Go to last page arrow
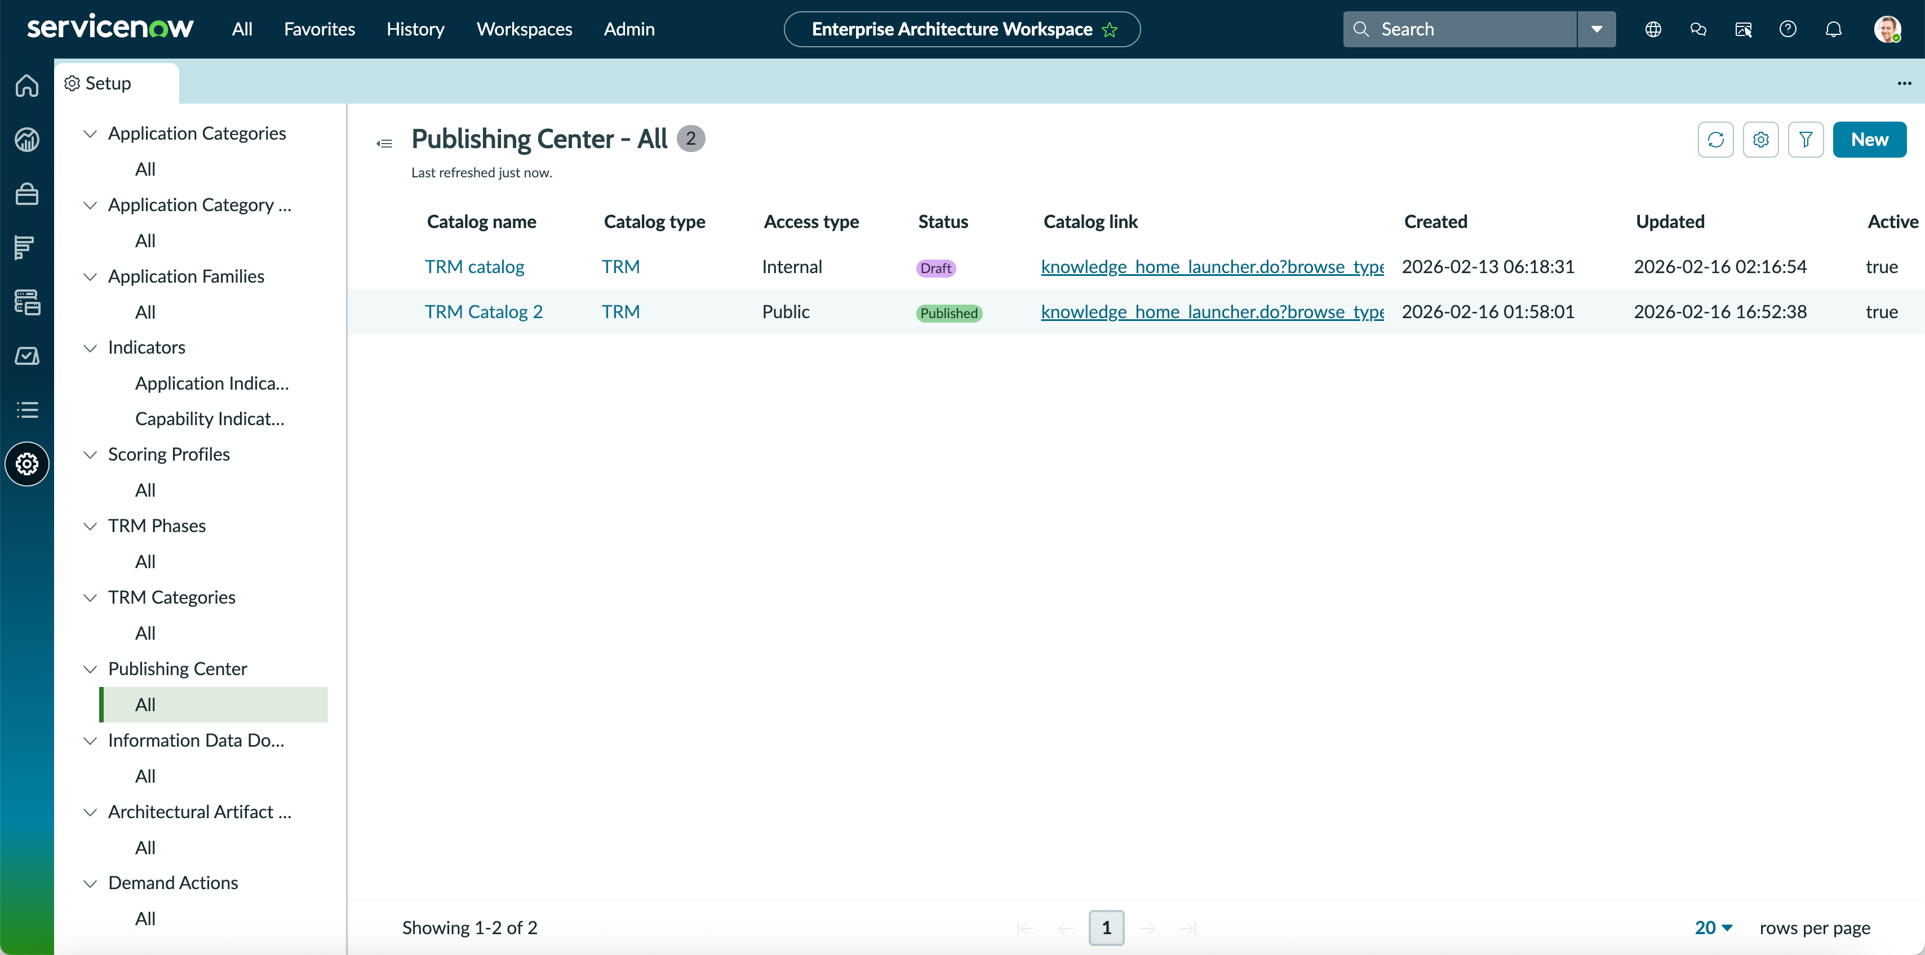 click(1188, 928)
